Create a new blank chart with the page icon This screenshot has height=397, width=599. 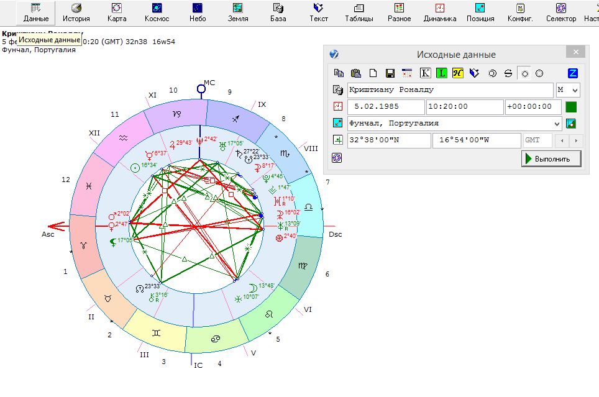coord(373,73)
